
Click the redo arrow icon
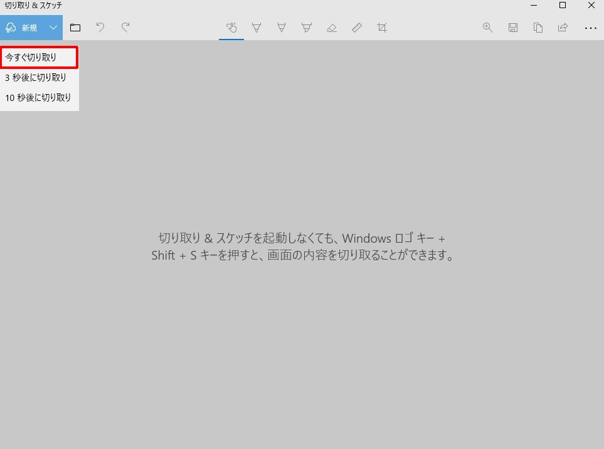(125, 28)
